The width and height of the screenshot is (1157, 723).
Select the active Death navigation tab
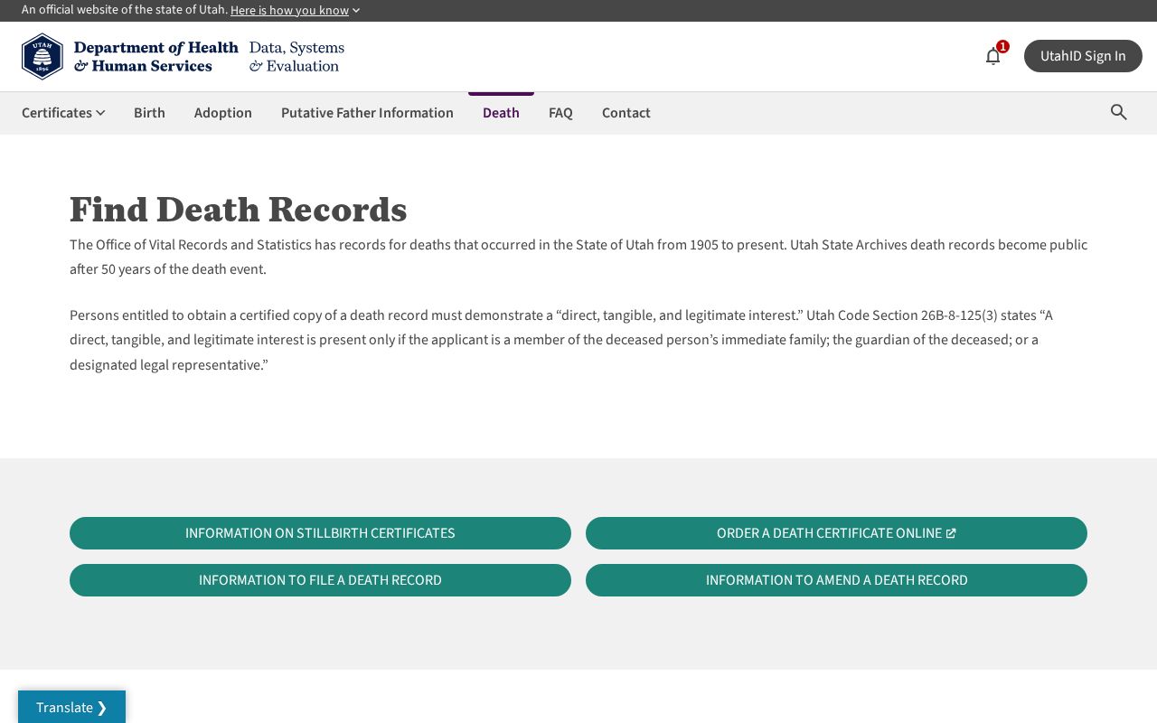(501, 113)
